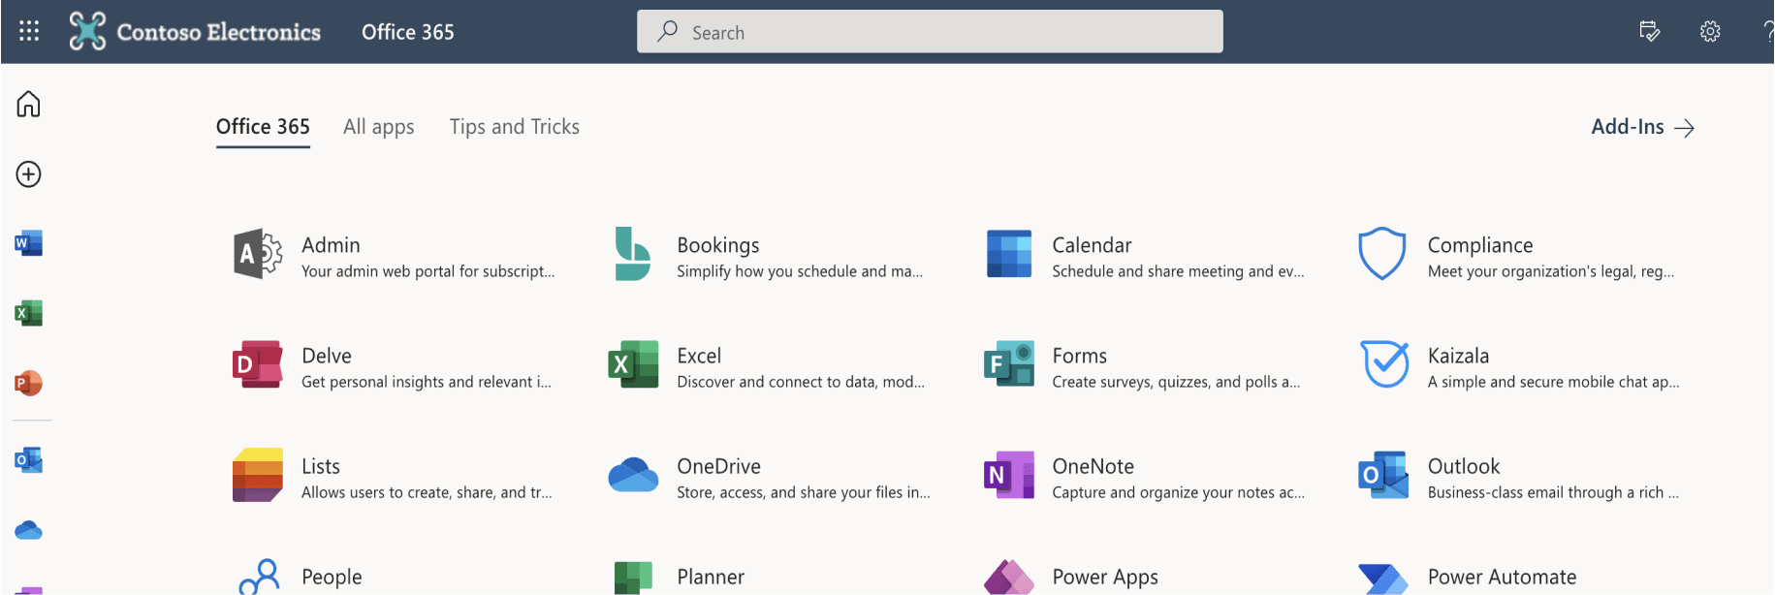
Task: Click the Lists app icon
Action: 258,475
